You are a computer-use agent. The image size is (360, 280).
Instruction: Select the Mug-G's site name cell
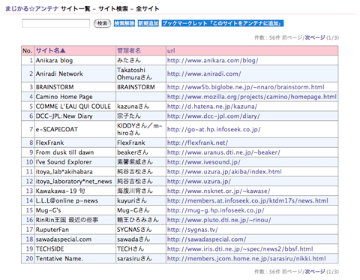tap(75, 210)
